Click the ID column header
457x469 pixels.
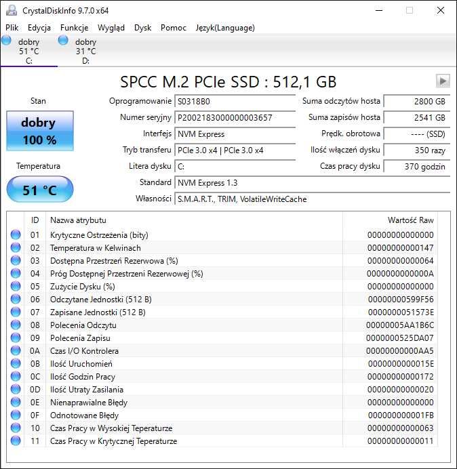35,220
